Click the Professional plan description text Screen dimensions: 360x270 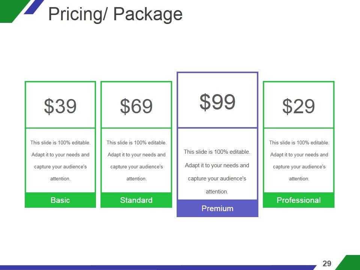click(299, 160)
